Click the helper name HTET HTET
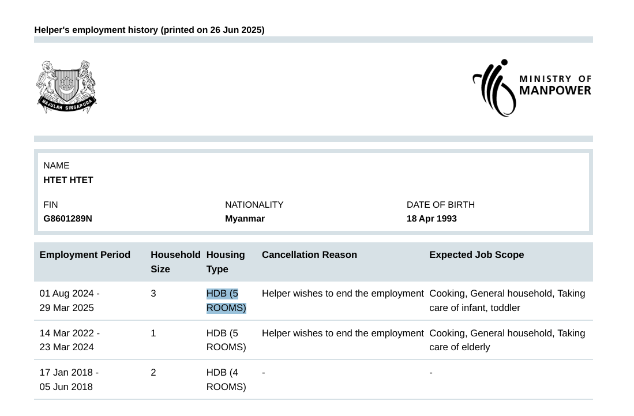This screenshot has height=416, width=634. click(x=68, y=180)
